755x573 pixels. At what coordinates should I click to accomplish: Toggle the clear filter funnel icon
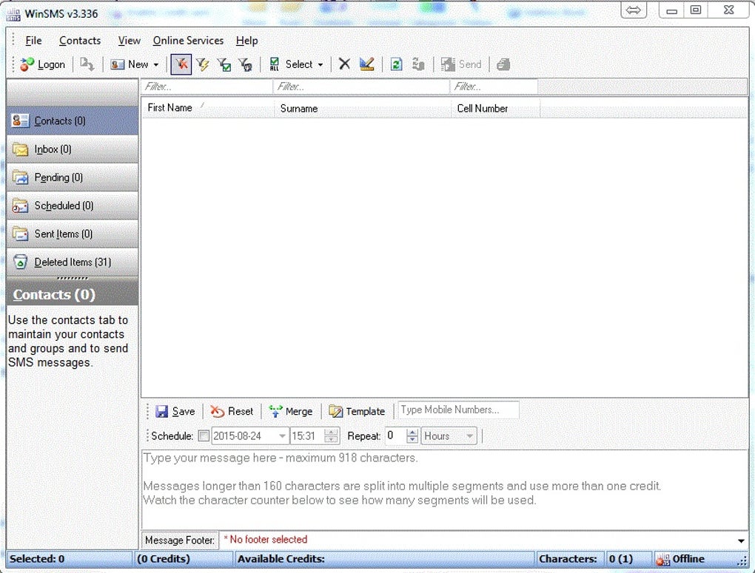[181, 64]
